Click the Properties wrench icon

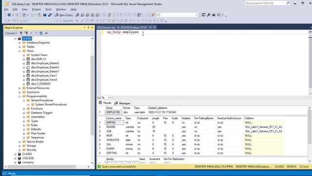click(208, 15)
